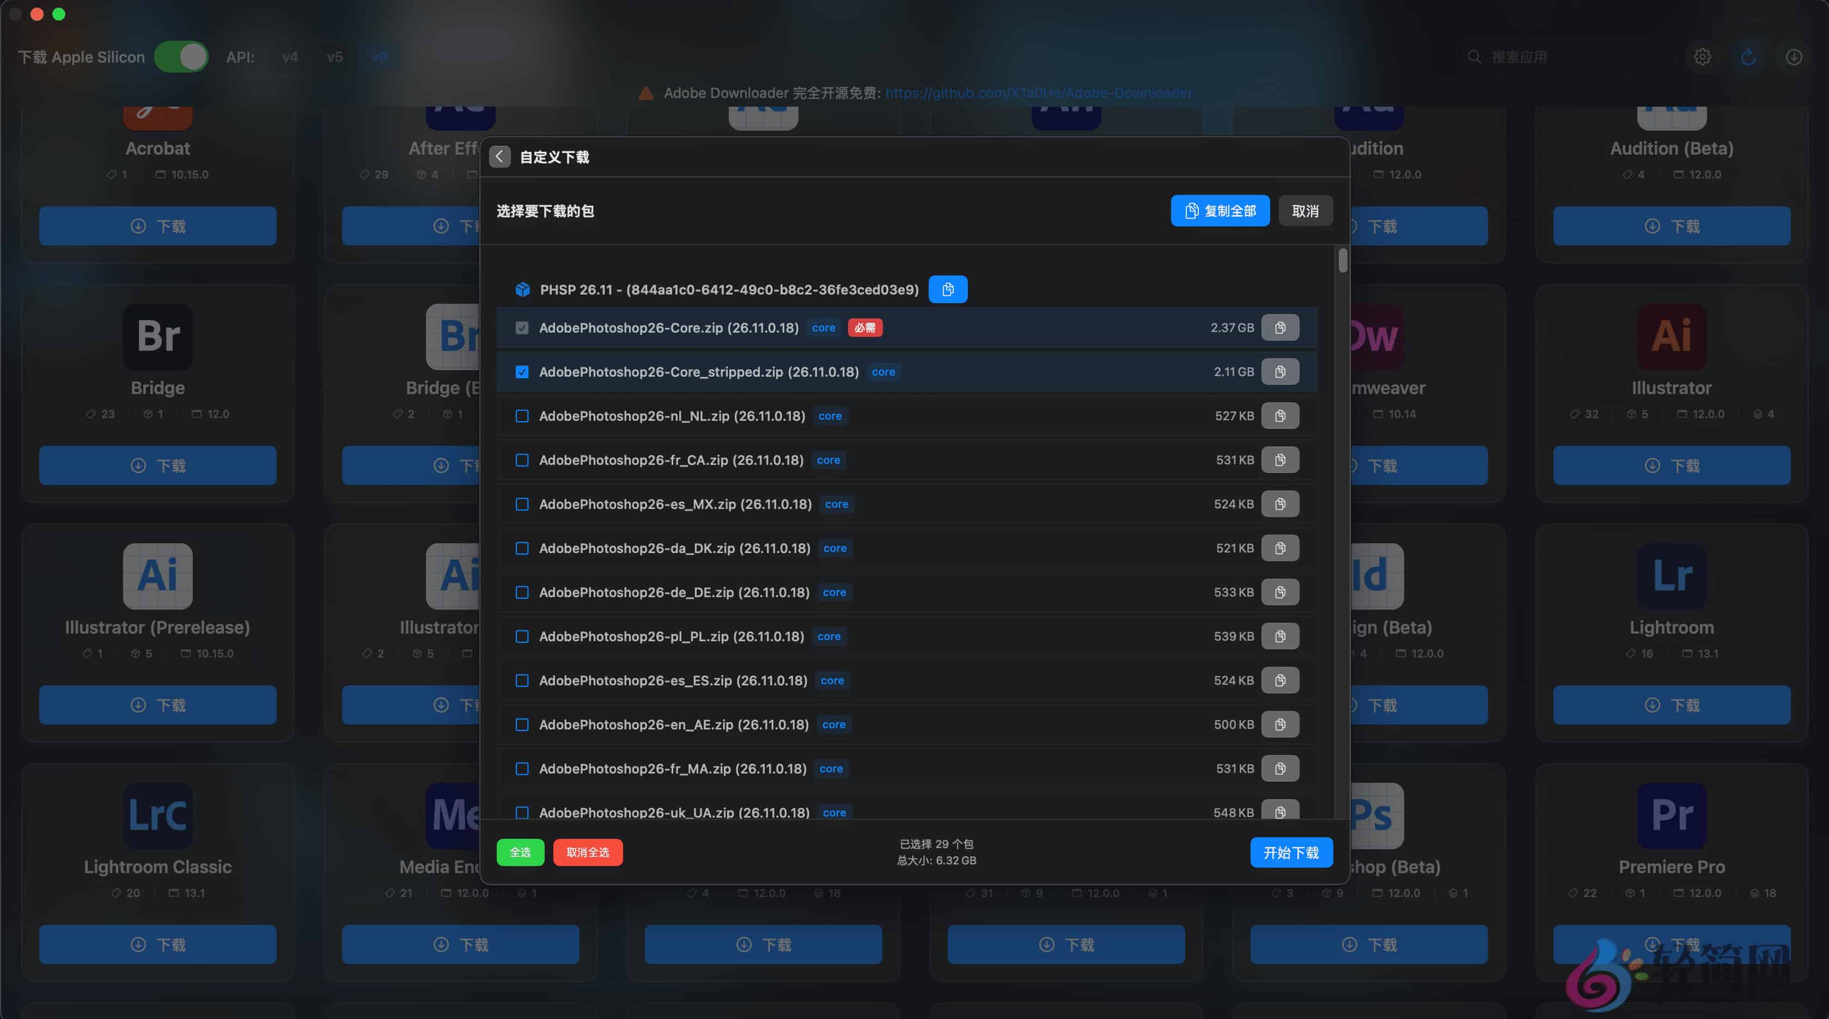
Task: Select the v4 API version
Action: [290, 57]
